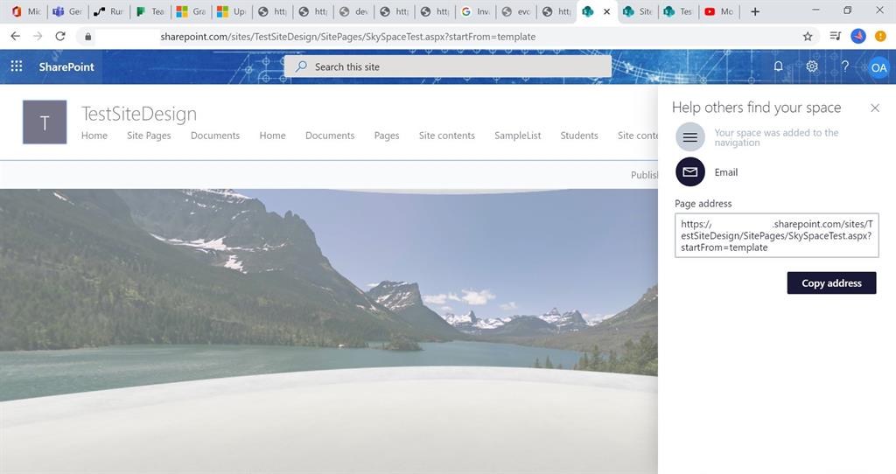This screenshot has width=896, height=474.
Task: Open Site contents in the navigation
Action: tap(447, 136)
